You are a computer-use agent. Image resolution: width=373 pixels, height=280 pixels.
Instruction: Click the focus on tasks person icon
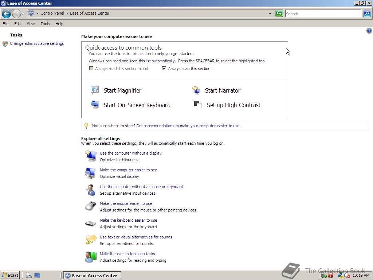[91, 257]
